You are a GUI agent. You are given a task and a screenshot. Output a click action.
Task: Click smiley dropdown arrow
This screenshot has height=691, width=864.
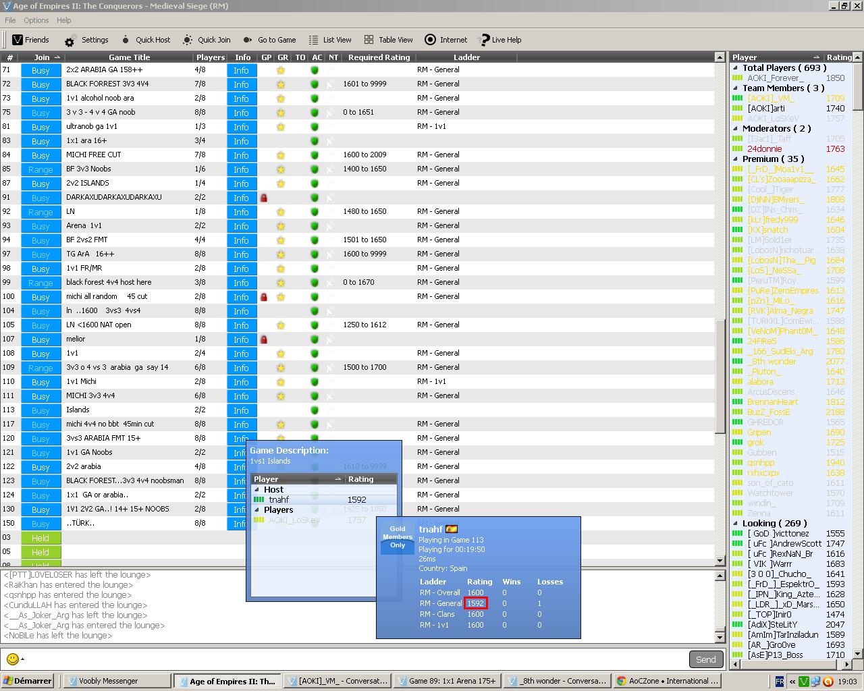pyautogui.click(x=23, y=659)
